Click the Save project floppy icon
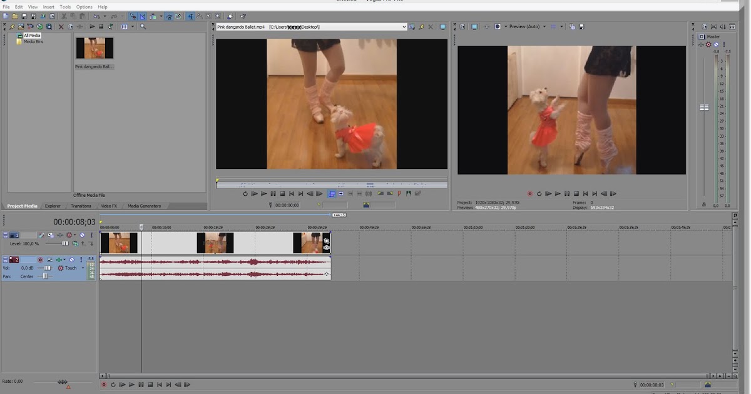Image resolution: width=751 pixels, height=394 pixels. point(24,16)
